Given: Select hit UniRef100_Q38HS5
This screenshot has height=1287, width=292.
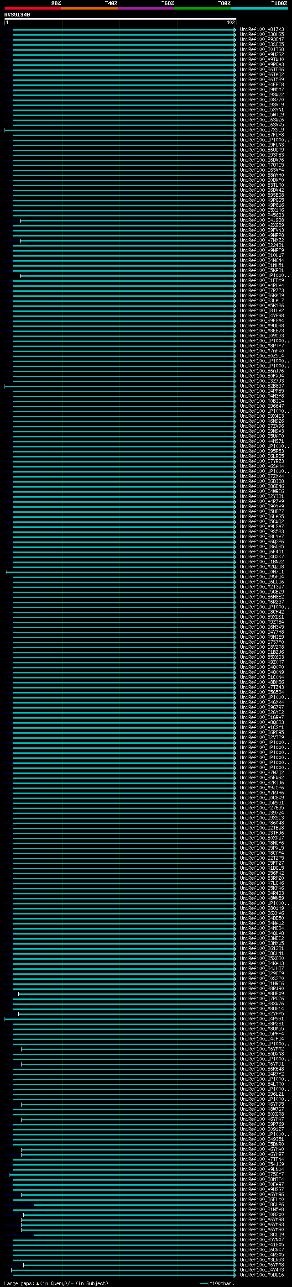Looking at the screenshot, I should (x=262, y=35).
